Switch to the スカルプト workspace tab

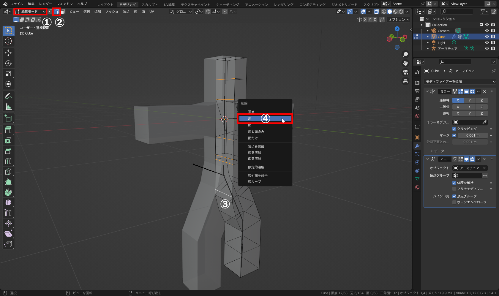tap(150, 4)
